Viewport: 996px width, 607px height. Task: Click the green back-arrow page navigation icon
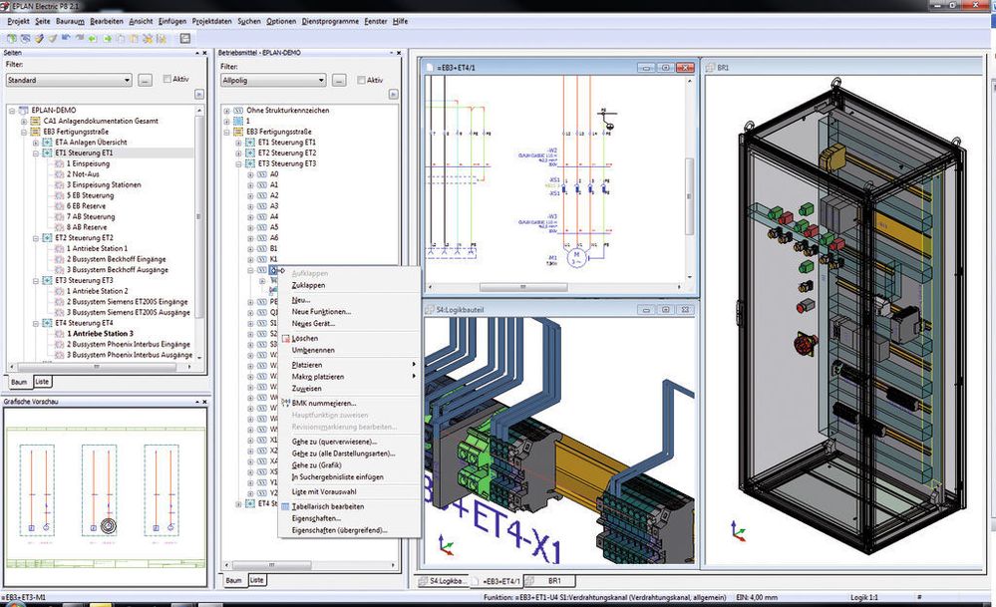coord(94,38)
